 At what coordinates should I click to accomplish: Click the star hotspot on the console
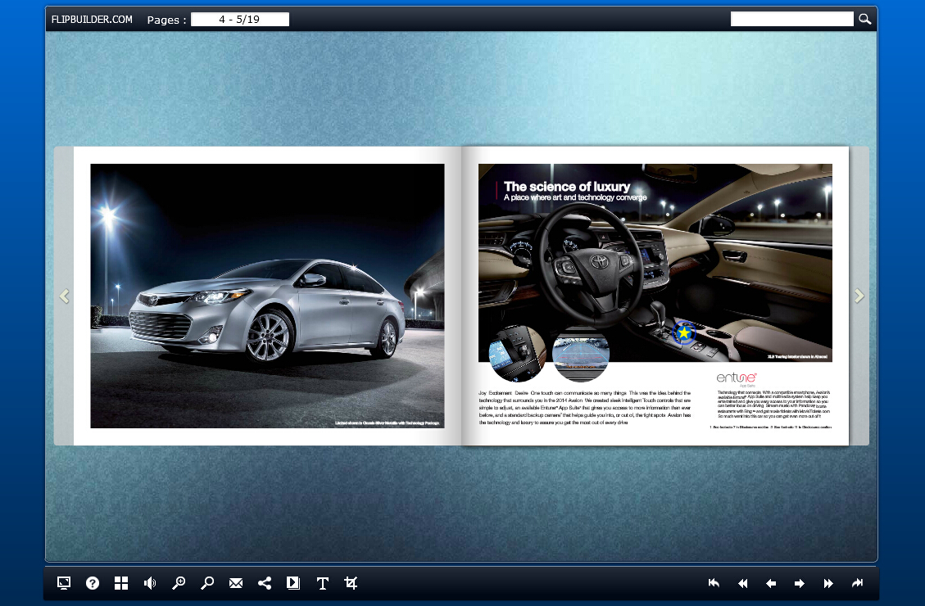(684, 333)
